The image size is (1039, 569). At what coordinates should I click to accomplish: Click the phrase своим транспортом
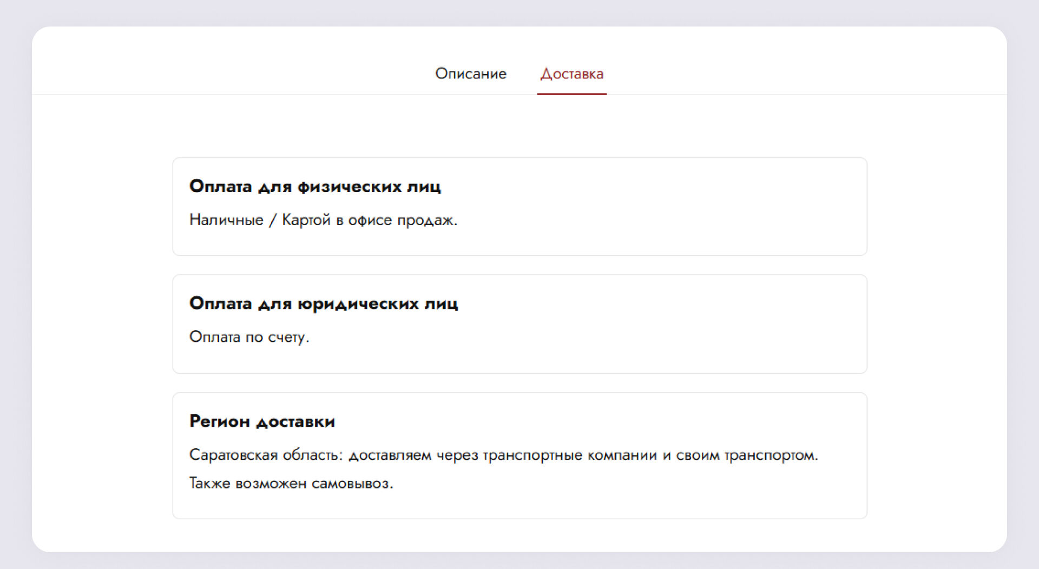pyautogui.click(x=747, y=455)
